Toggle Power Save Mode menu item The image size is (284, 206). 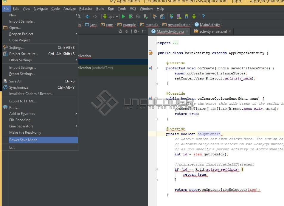tap(43, 140)
